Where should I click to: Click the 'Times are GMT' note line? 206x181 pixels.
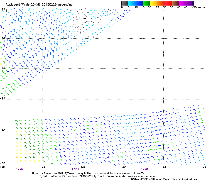[88, 173]
